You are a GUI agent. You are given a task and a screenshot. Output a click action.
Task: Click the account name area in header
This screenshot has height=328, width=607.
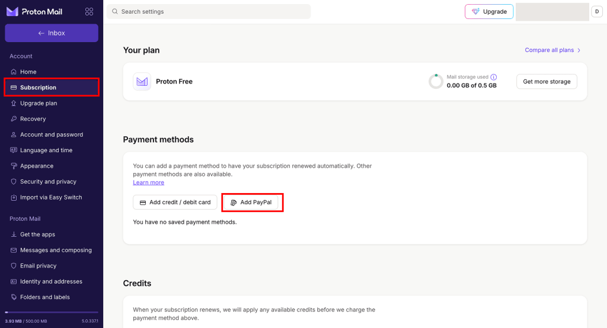pyautogui.click(x=552, y=12)
